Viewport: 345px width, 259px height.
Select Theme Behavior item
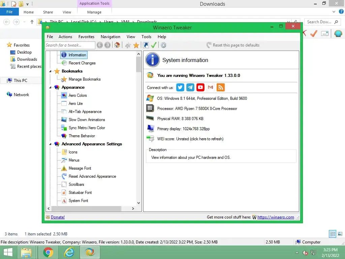82,136
